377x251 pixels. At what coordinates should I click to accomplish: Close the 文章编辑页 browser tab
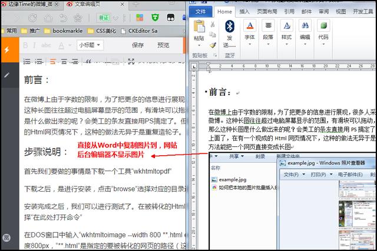122,4
